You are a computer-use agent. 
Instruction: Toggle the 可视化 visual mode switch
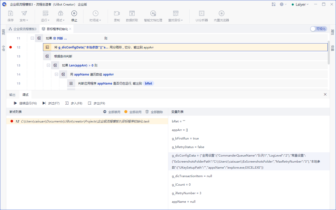[x=318, y=29]
